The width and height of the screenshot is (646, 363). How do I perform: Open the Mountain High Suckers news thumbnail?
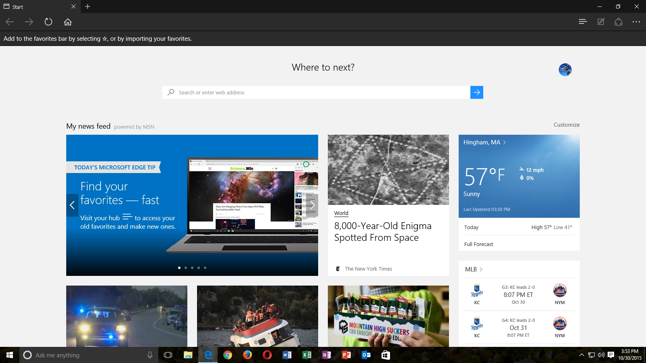(x=388, y=316)
